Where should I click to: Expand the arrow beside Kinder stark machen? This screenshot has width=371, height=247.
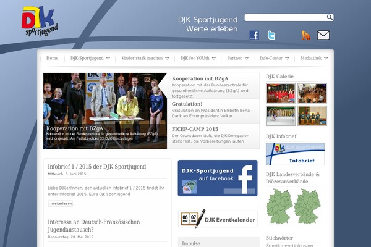click(167, 59)
